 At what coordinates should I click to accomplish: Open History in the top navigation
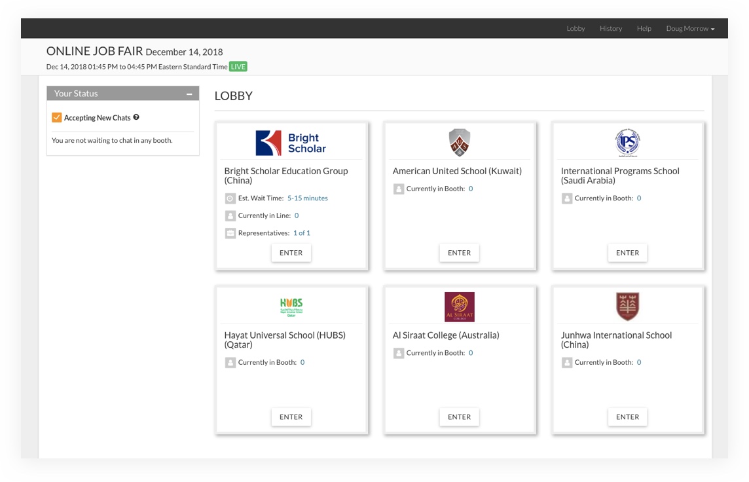tap(611, 29)
